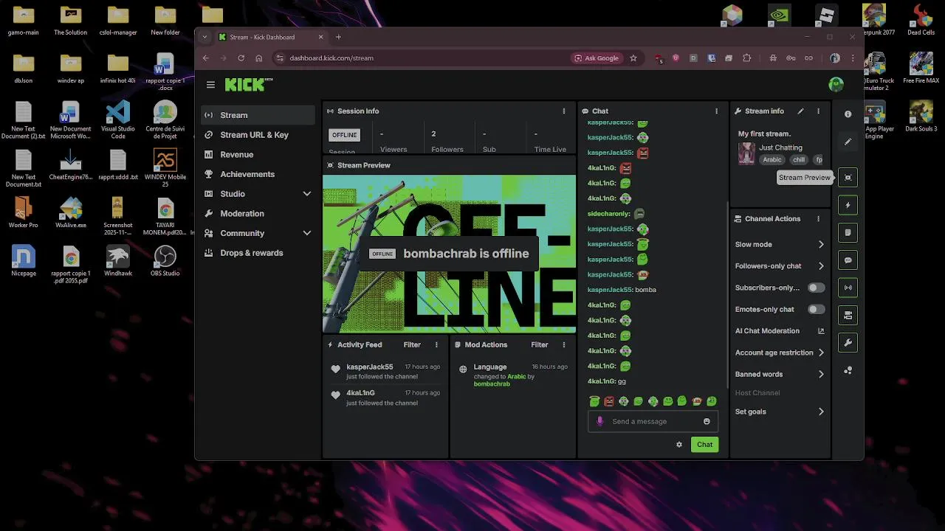
Task: Open the Moderation page
Action: click(x=258, y=214)
